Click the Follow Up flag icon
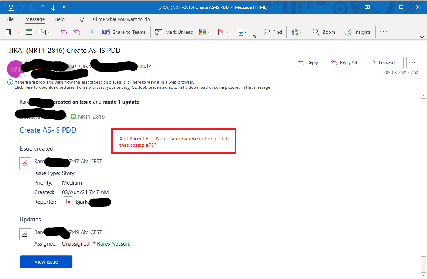The width and height of the screenshot is (427, 279). 221,32
